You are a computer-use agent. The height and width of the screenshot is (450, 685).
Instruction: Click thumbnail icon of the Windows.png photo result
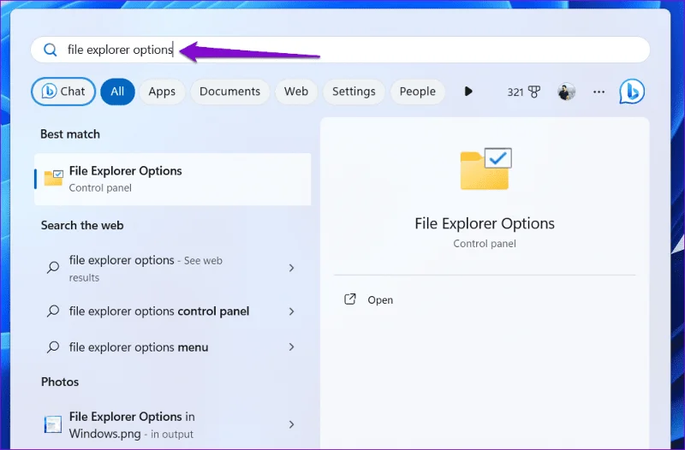53,424
